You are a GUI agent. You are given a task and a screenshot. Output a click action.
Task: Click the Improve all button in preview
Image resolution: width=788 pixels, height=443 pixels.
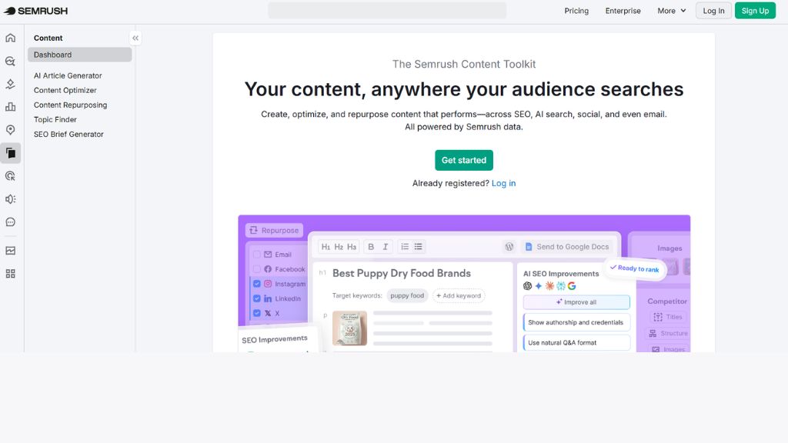[x=576, y=301]
